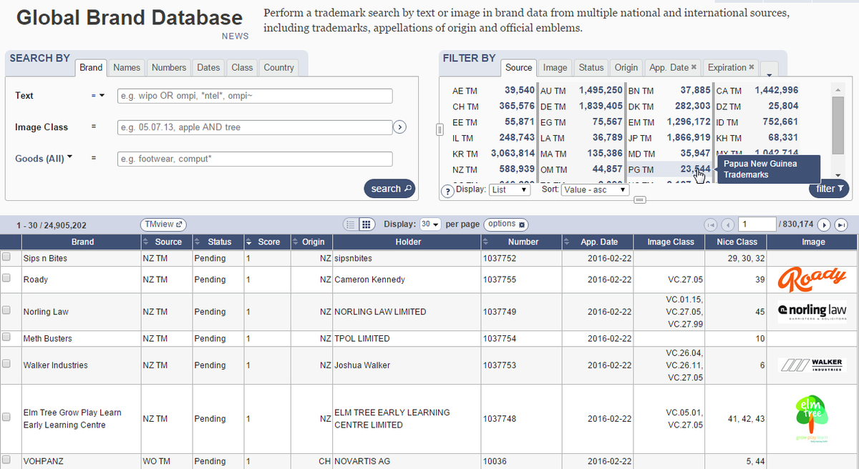The height and width of the screenshot is (469, 859).
Task: Open the Norling Law logo image
Action: (812, 312)
